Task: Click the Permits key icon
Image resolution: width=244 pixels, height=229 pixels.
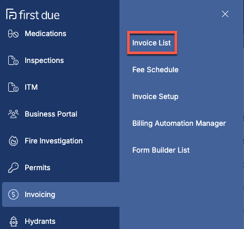Action: click(x=13, y=168)
